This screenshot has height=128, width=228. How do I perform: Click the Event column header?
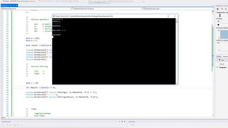[x=222, y=64]
